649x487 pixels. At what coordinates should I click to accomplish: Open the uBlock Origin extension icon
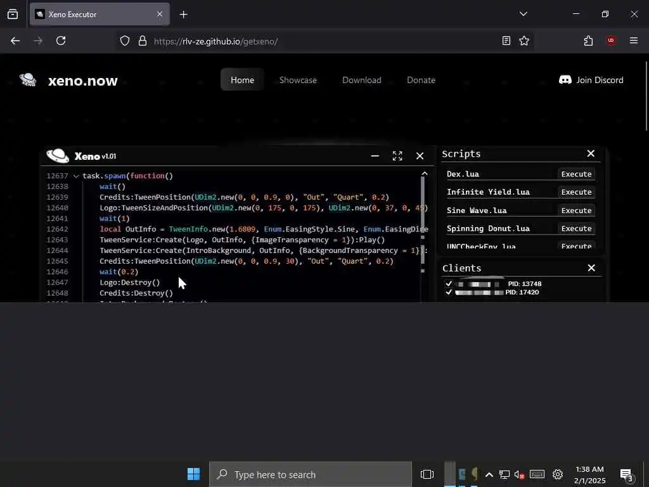point(611,41)
